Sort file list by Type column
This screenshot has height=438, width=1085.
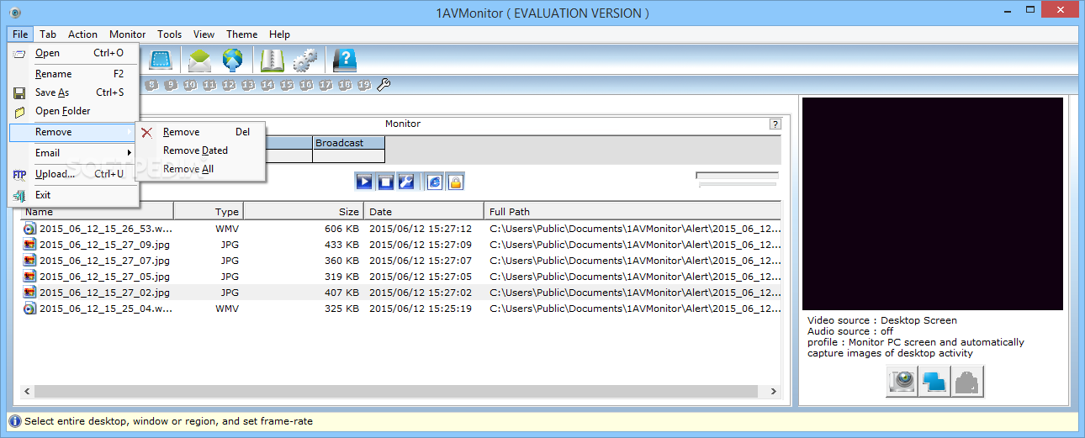[209, 212]
